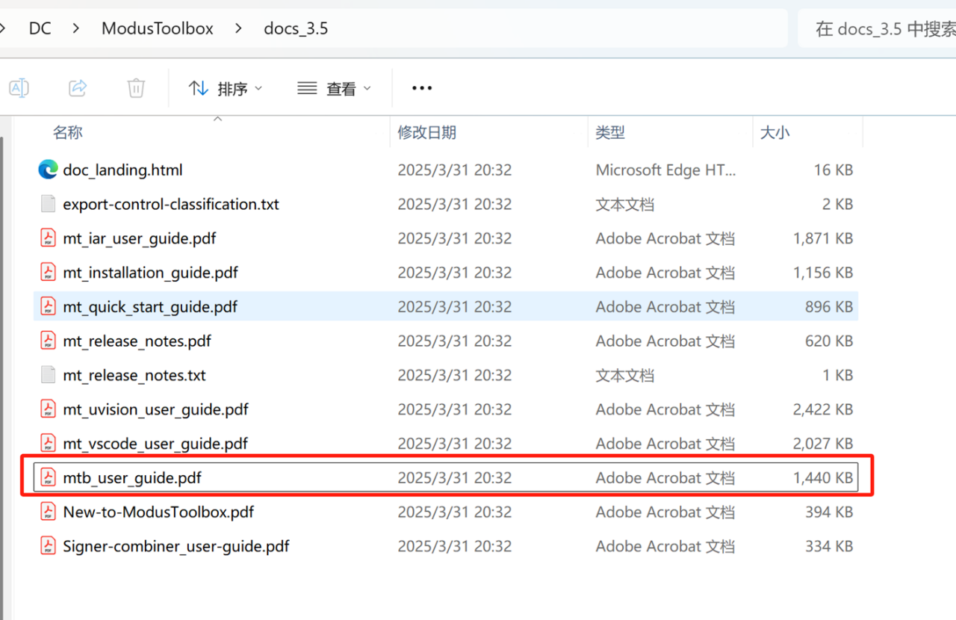Click the 名称 column header to sort
Screen dimensions: 956x620
coord(68,132)
